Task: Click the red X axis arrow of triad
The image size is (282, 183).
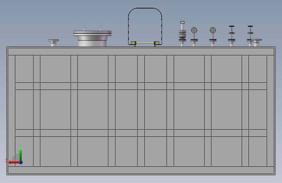Action: pos(14,162)
